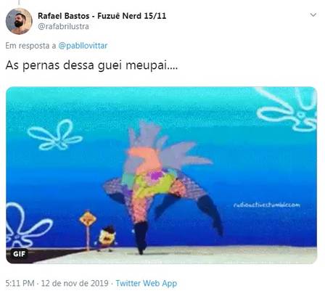The width and height of the screenshot is (325, 291).
Task: Play the SpongeBob dancing GIF
Action: tap(161, 175)
